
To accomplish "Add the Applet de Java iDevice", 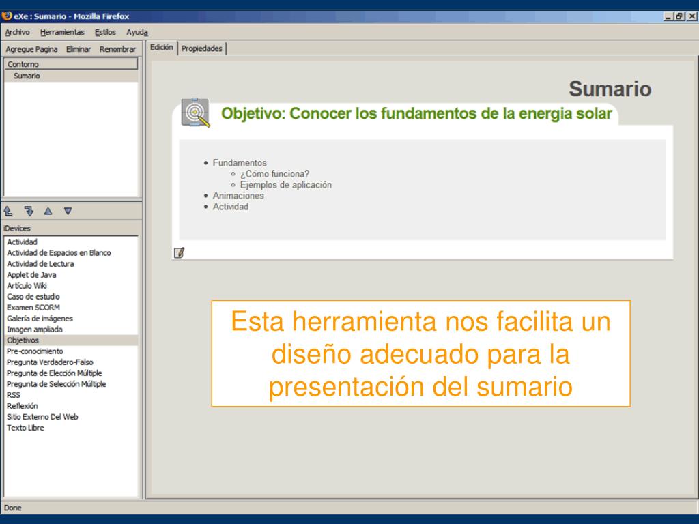I will click(71, 274).
